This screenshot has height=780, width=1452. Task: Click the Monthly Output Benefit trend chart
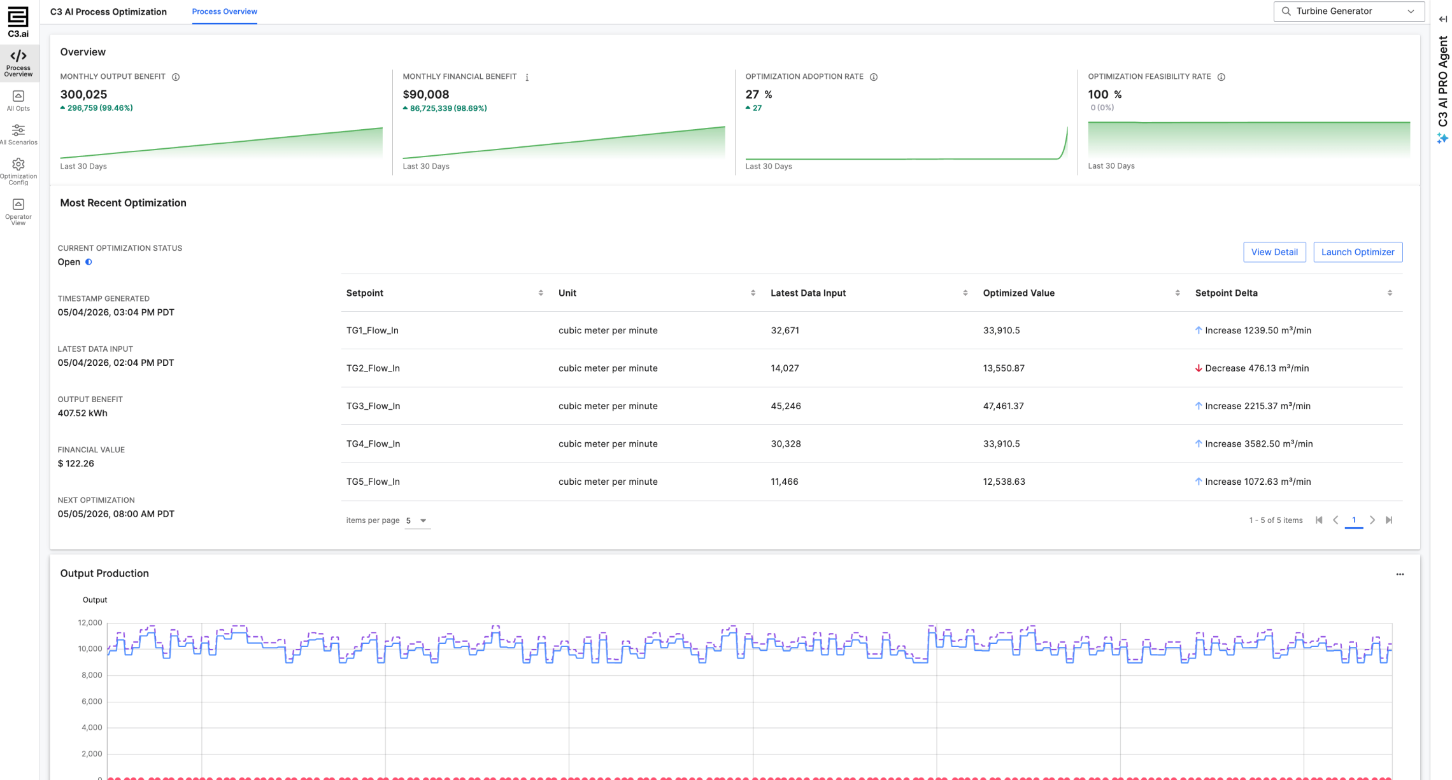221,143
